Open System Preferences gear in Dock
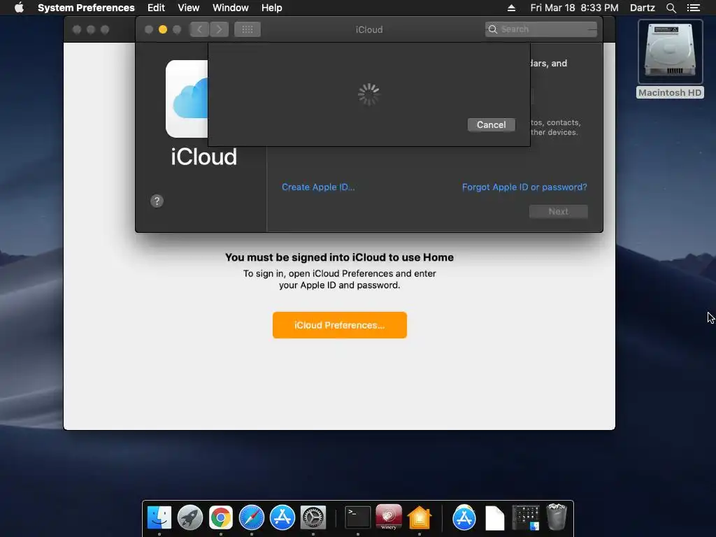The height and width of the screenshot is (537, 716). pyautogui.click(x=313, y=517)
